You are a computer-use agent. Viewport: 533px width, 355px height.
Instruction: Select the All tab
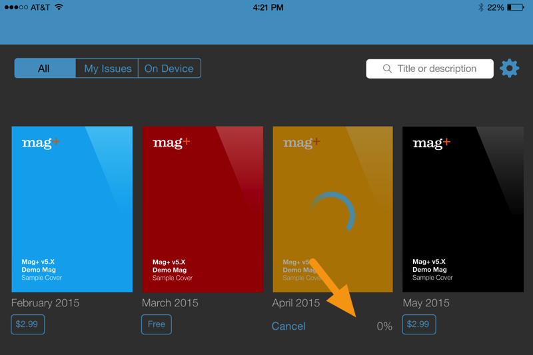[45, 69]
